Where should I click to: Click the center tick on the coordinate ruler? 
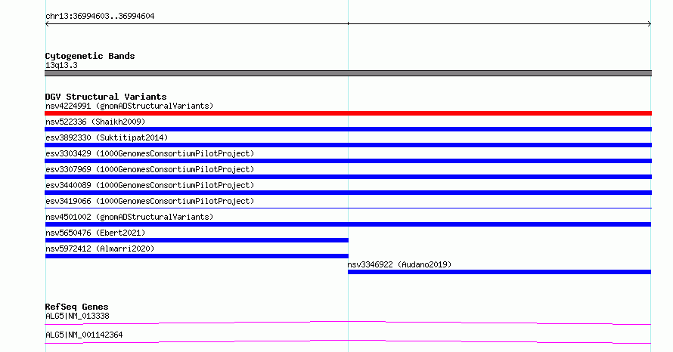348,23
